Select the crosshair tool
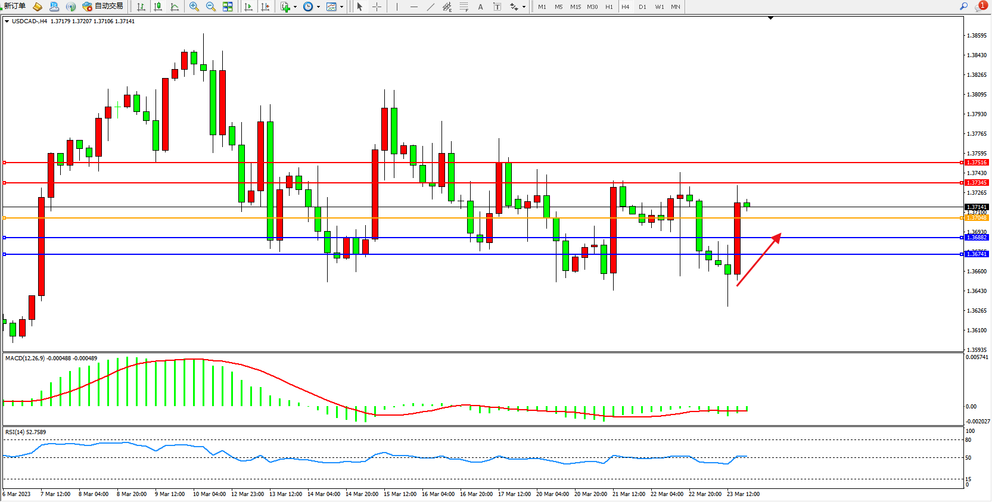The width and height of the screenshot is (992, 502). click(x=377, y=7)
